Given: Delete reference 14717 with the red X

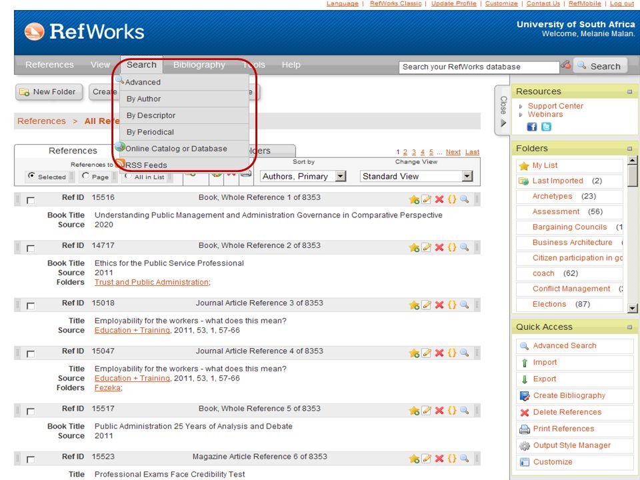Looking at the screenshot, I should click(x=439, y=247).
